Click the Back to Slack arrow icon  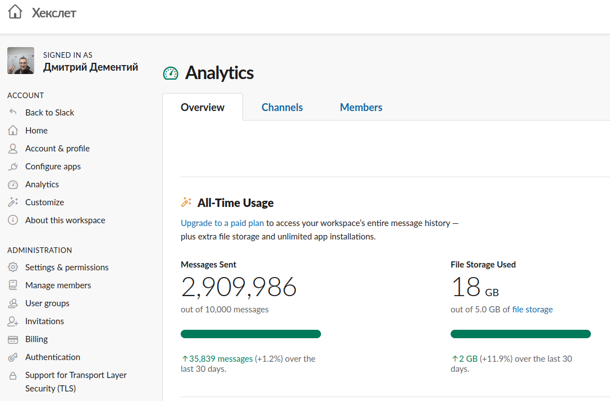[13, 112]
